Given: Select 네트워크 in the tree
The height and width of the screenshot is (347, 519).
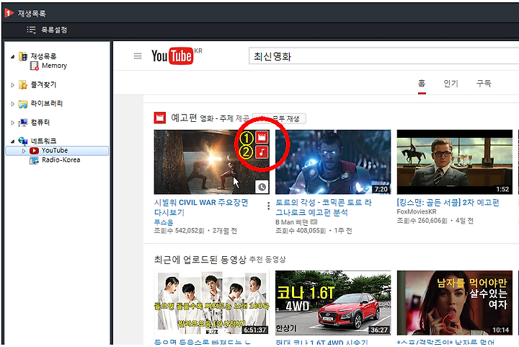Looking at the screenshot, I should (43, 141).
